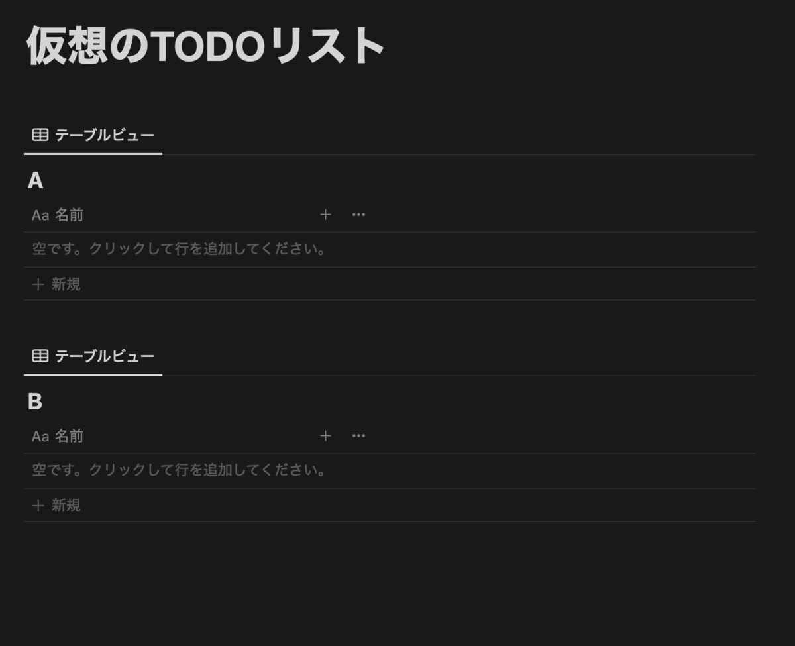Click the plus icon to add a column in table A
795x646 pixels.
(325, 214)
